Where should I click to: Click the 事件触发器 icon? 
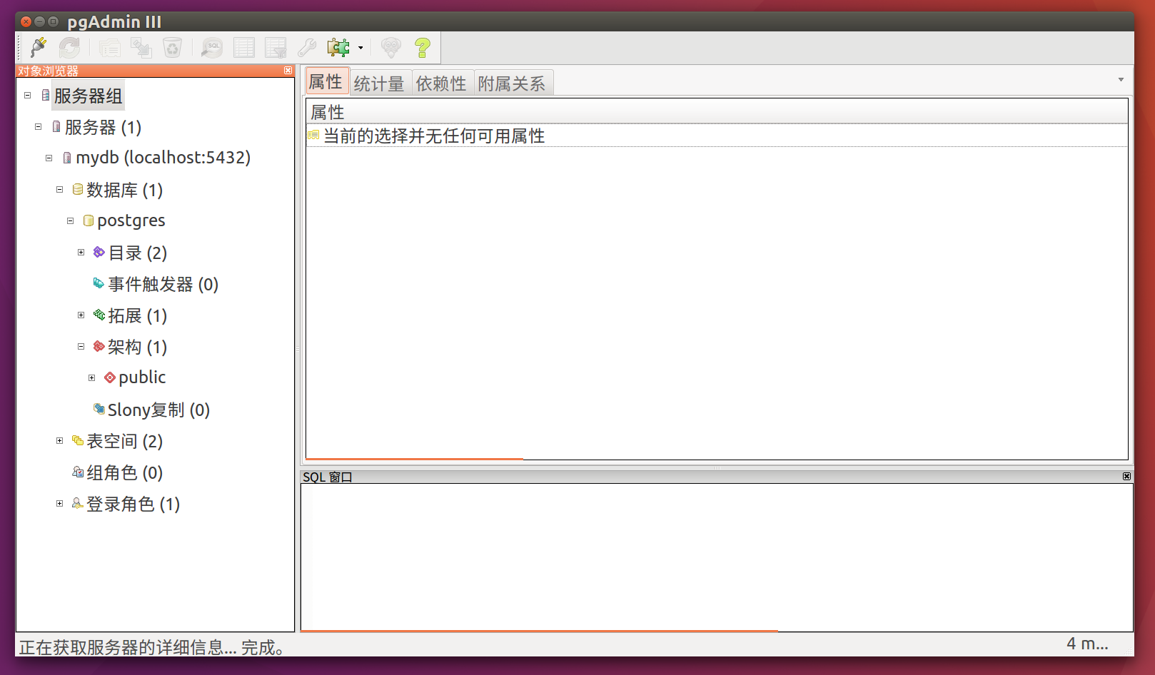point(99,283)
